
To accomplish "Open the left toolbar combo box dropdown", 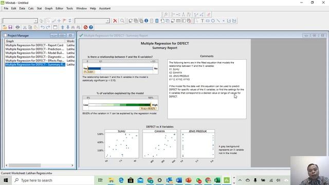I will 35,21.
